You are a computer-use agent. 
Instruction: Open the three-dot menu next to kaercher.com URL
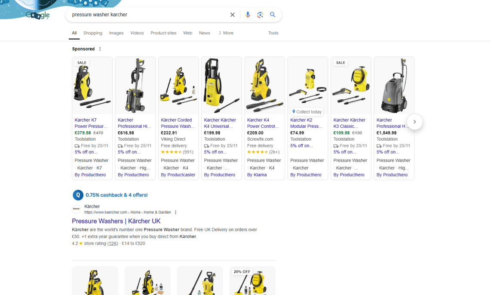click(x=176, y=212)
